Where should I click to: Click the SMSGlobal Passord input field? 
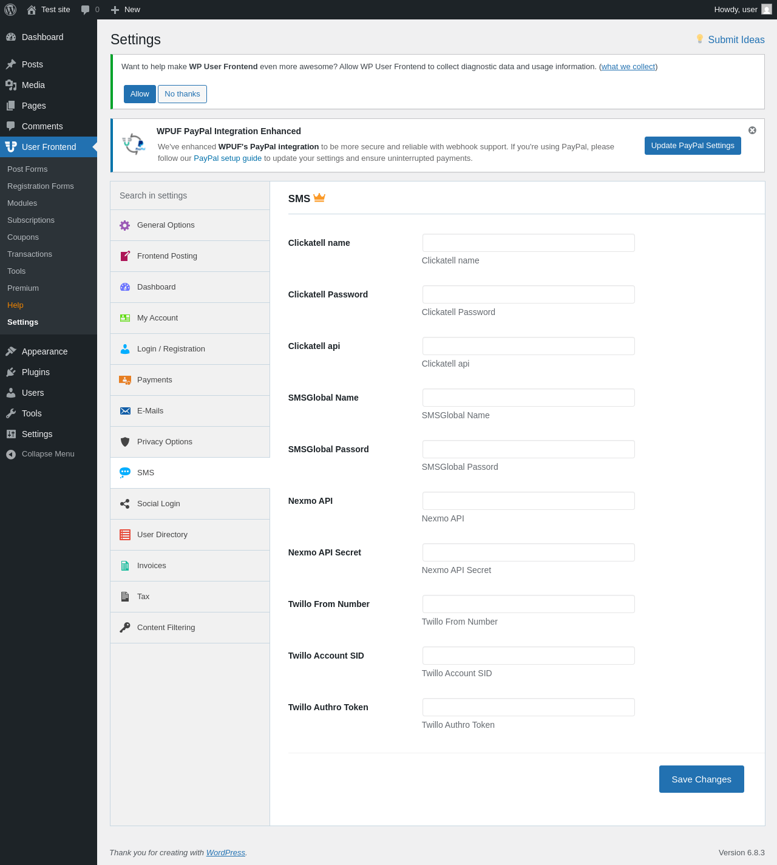tap(529, 449)
